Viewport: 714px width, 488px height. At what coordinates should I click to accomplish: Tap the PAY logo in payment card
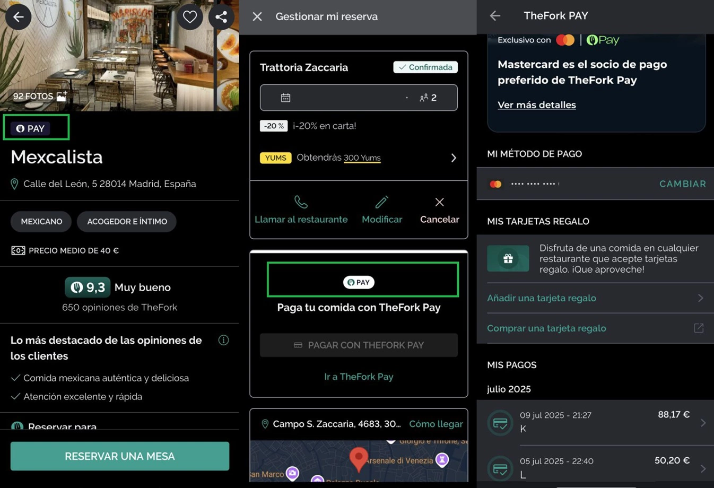359,282
